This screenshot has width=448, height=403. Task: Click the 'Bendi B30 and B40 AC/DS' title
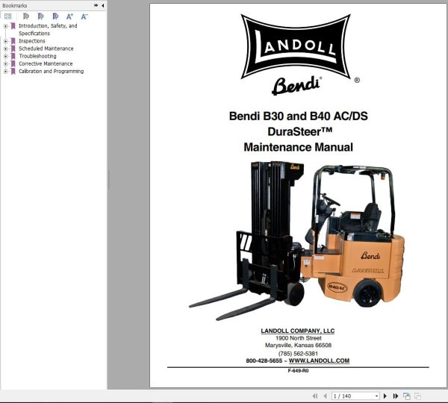click(x=298, y=116)
